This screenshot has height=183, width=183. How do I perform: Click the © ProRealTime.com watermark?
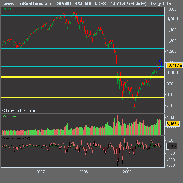[19, 111]
